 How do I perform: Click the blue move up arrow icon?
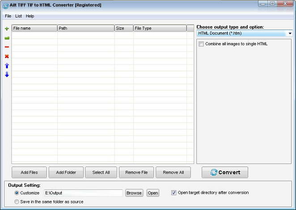[7, 65]
